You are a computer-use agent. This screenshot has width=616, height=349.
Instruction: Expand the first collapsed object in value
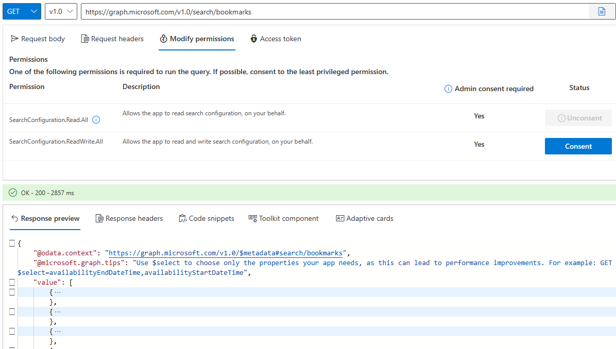pos(57,292)
